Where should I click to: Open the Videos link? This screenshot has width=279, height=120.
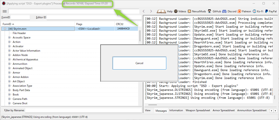click(180, 11)
